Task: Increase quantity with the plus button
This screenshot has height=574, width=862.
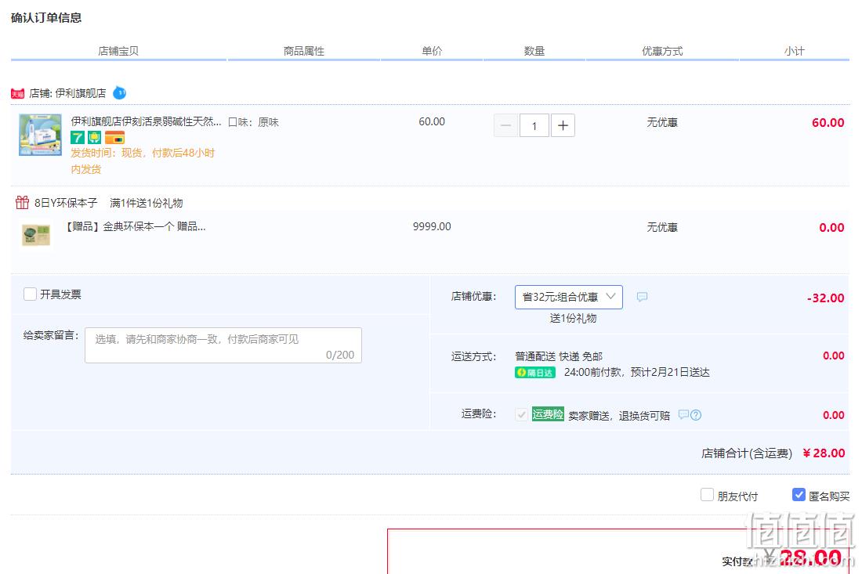Action: coord(563,126)
